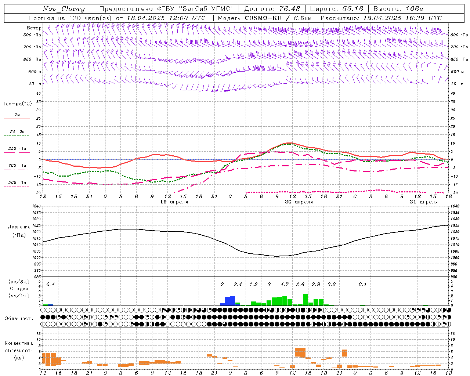Click the 2.4 precipitation total
This screenshot has height=376, width=470.
click(x=238, y=285)
